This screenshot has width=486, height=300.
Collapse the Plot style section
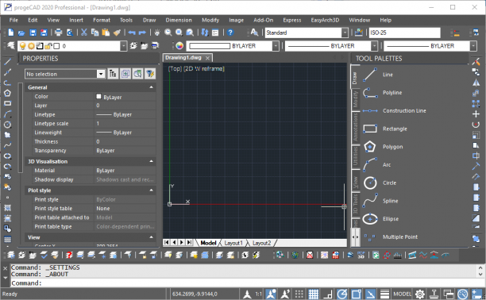click(x=151, y=190)
